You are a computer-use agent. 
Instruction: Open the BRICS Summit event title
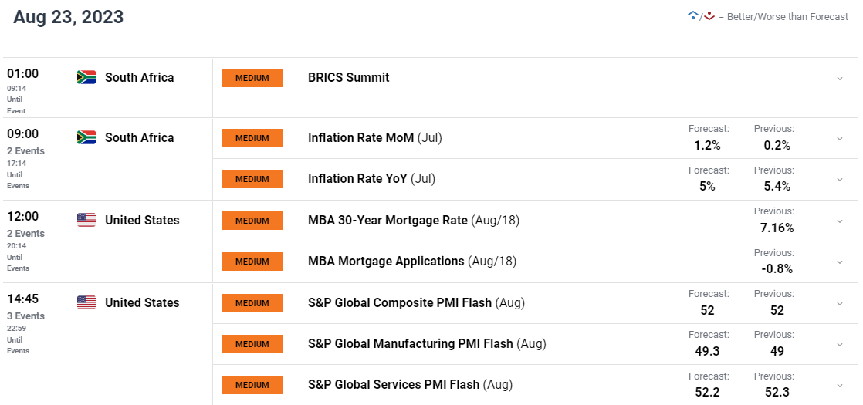tap(348, 77)
